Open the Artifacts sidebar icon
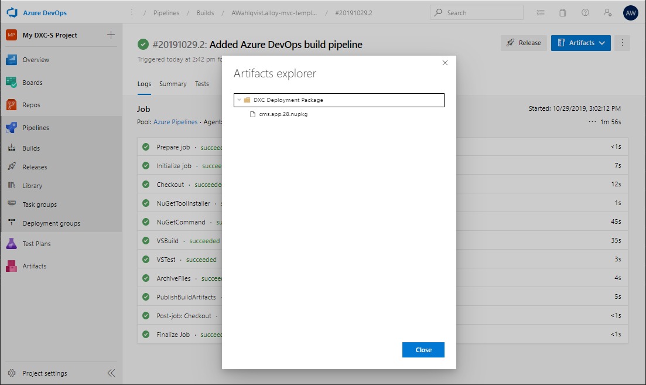This screenshot has width=646, height=385. [x=12, y=266]
